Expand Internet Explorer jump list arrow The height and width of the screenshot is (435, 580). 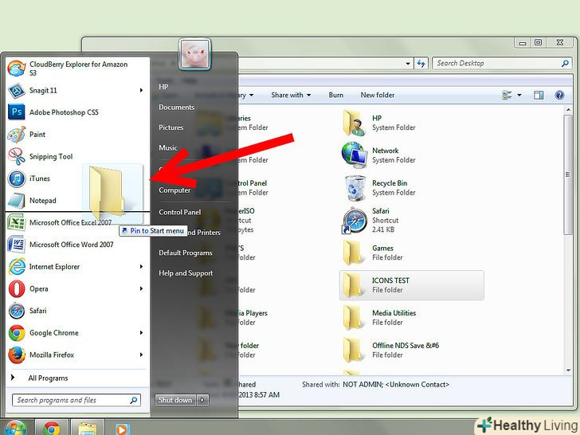(141, 267)
